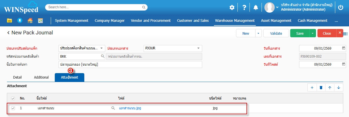Move attachment row up with arrow icon
349x117 pixels.
[330, 88]
